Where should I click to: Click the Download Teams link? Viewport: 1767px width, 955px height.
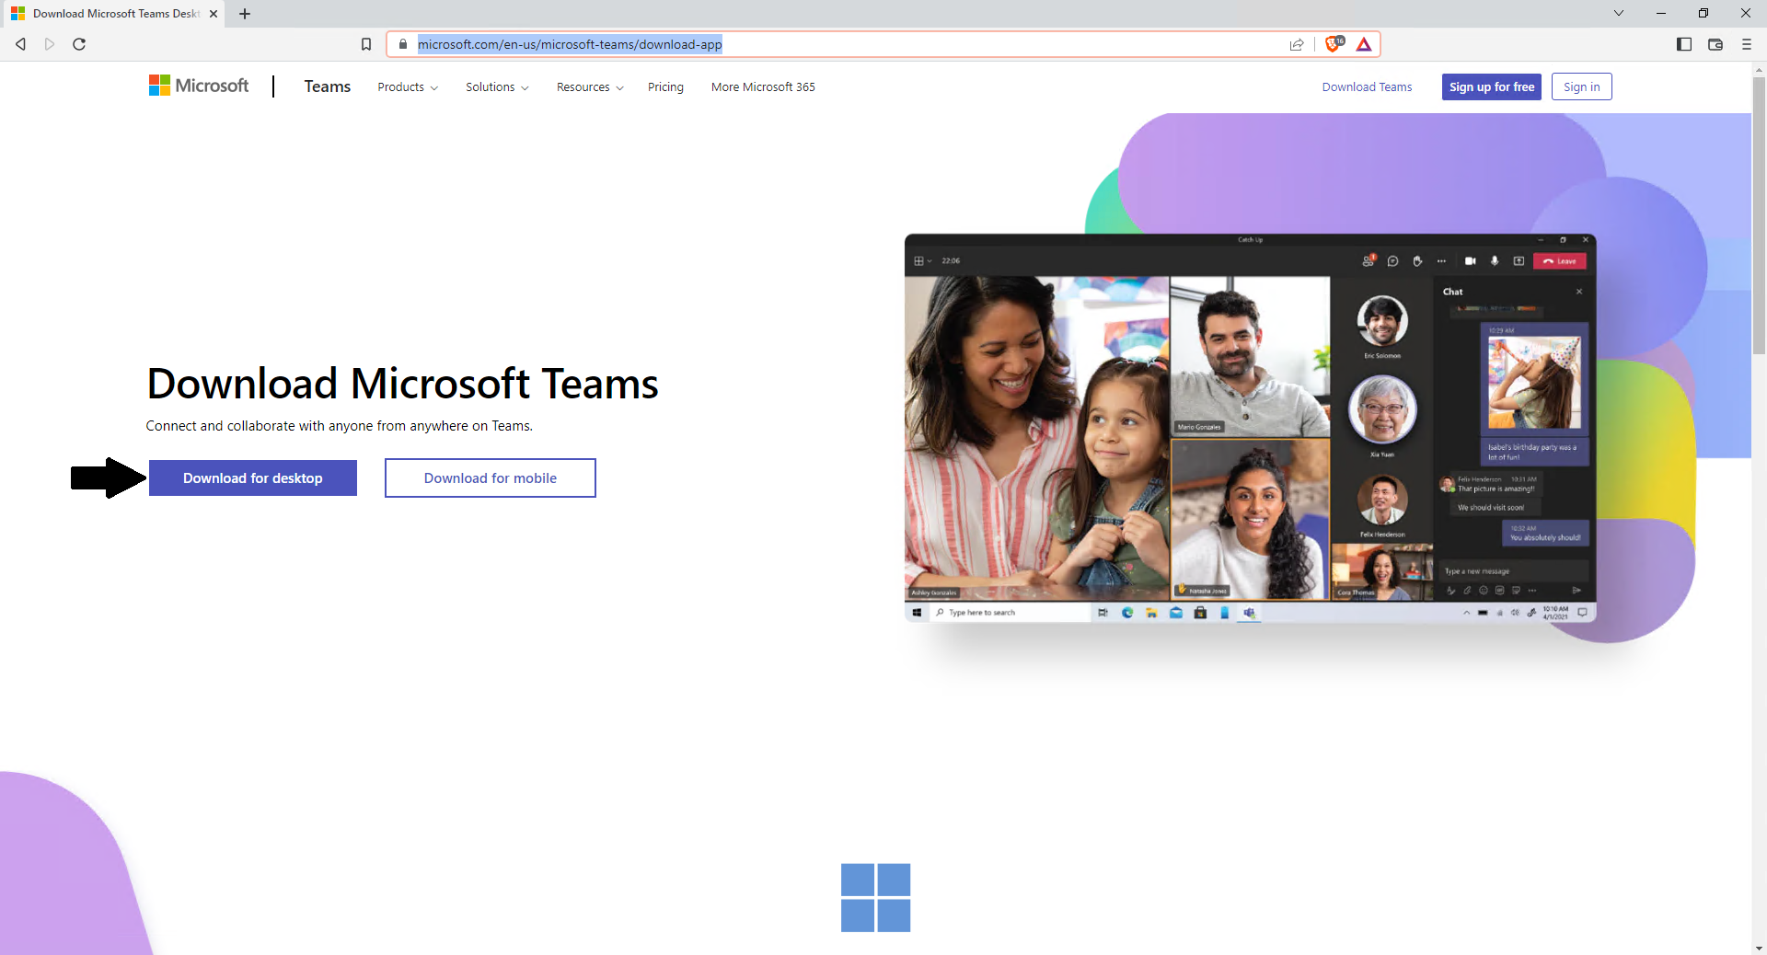(1367, 87)
